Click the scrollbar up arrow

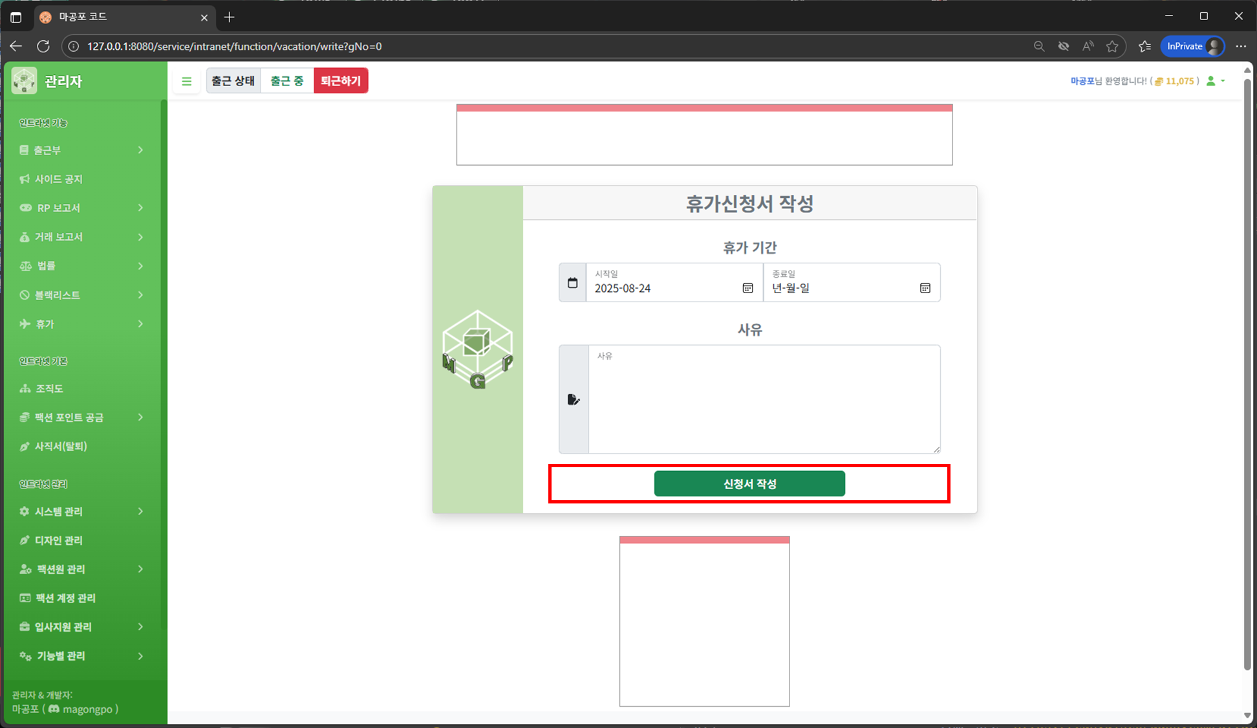tap(1247, 70)
